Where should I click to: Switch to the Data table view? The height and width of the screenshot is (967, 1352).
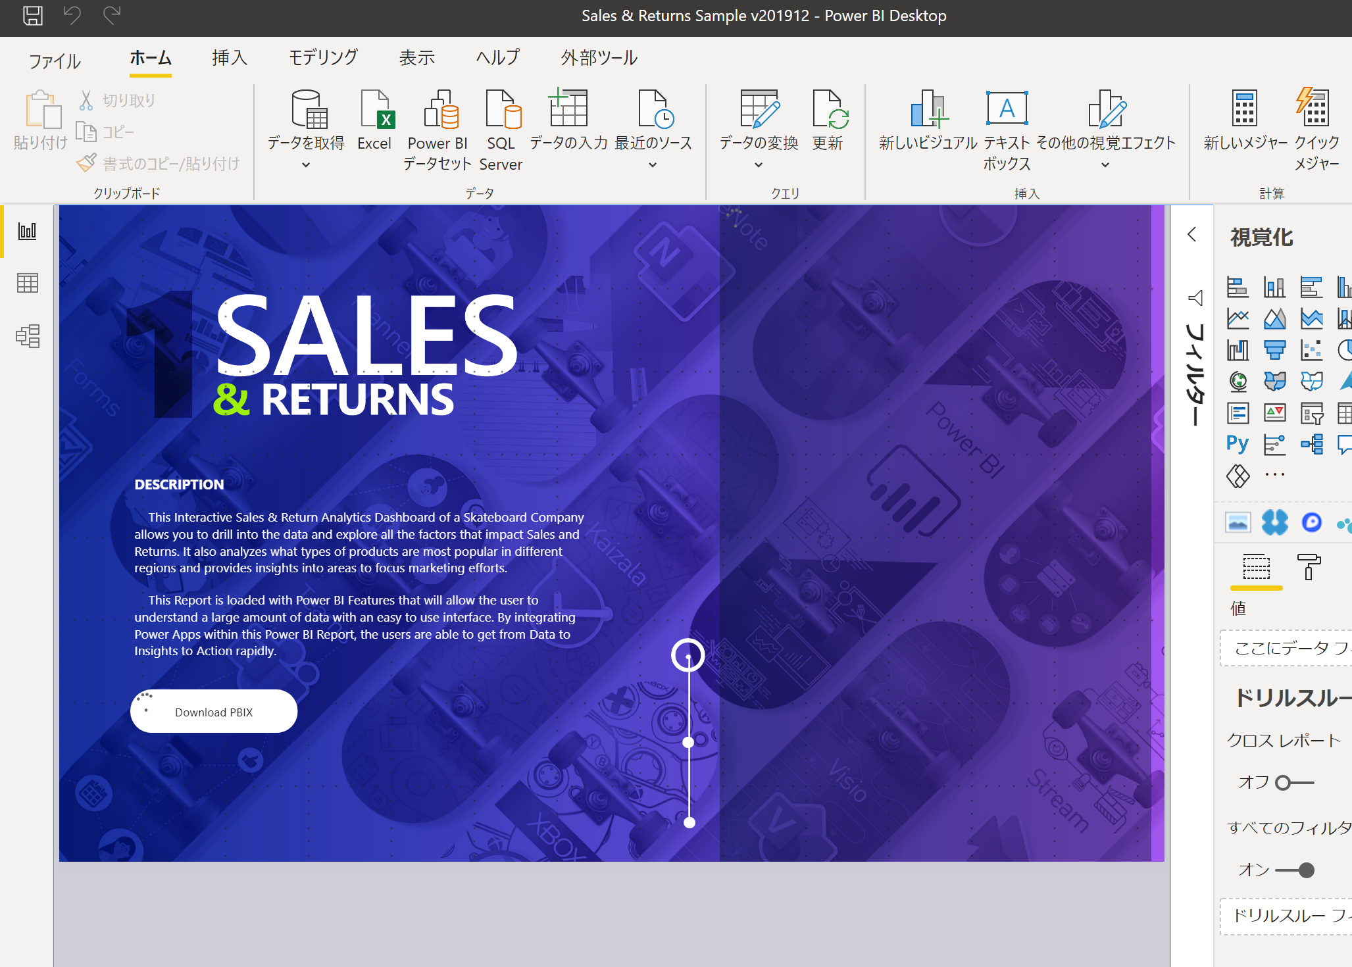tap(27, 284)
